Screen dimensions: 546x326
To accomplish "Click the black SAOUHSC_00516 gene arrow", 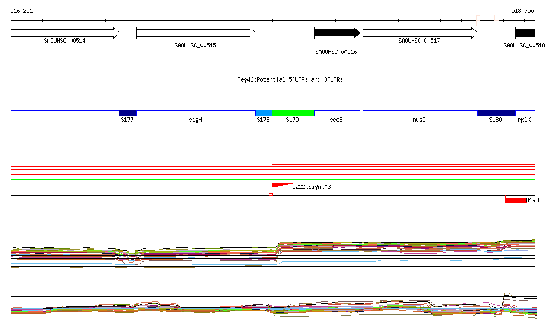I will coord(337,33).
